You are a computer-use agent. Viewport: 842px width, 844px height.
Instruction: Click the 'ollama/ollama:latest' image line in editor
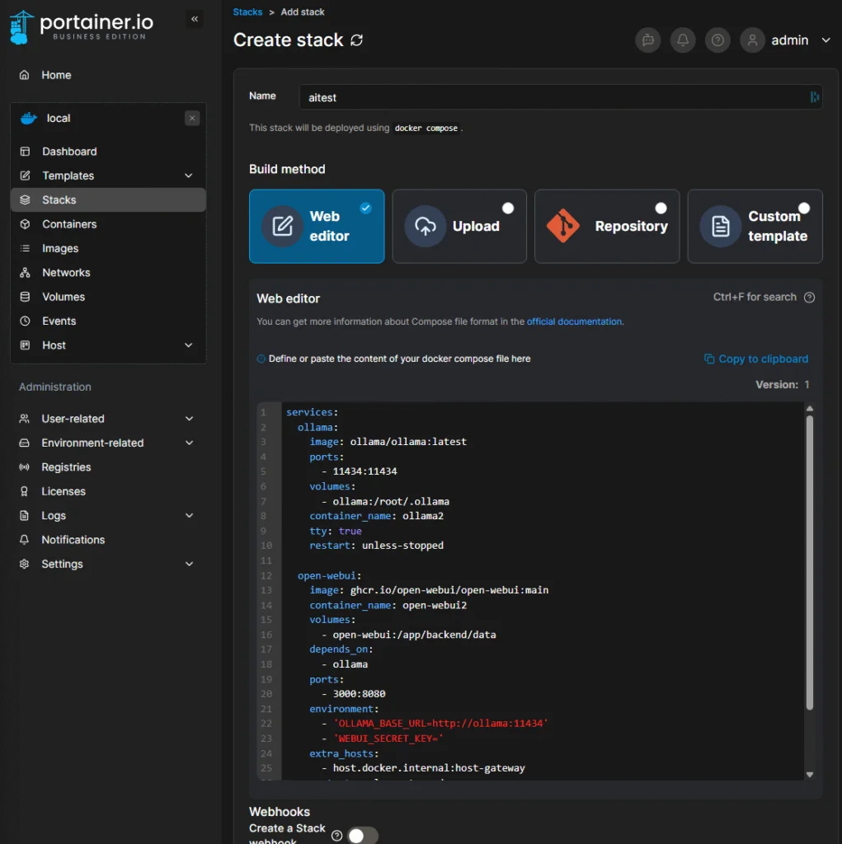[388, 442]
